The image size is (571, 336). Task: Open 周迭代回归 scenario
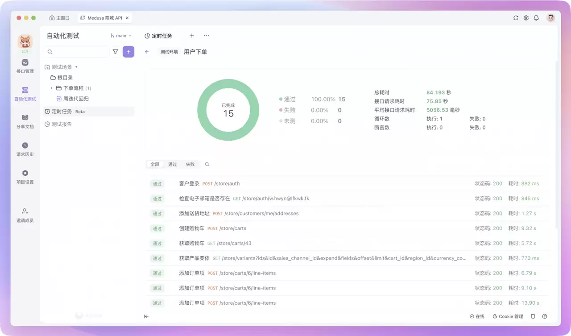(73, 99)
